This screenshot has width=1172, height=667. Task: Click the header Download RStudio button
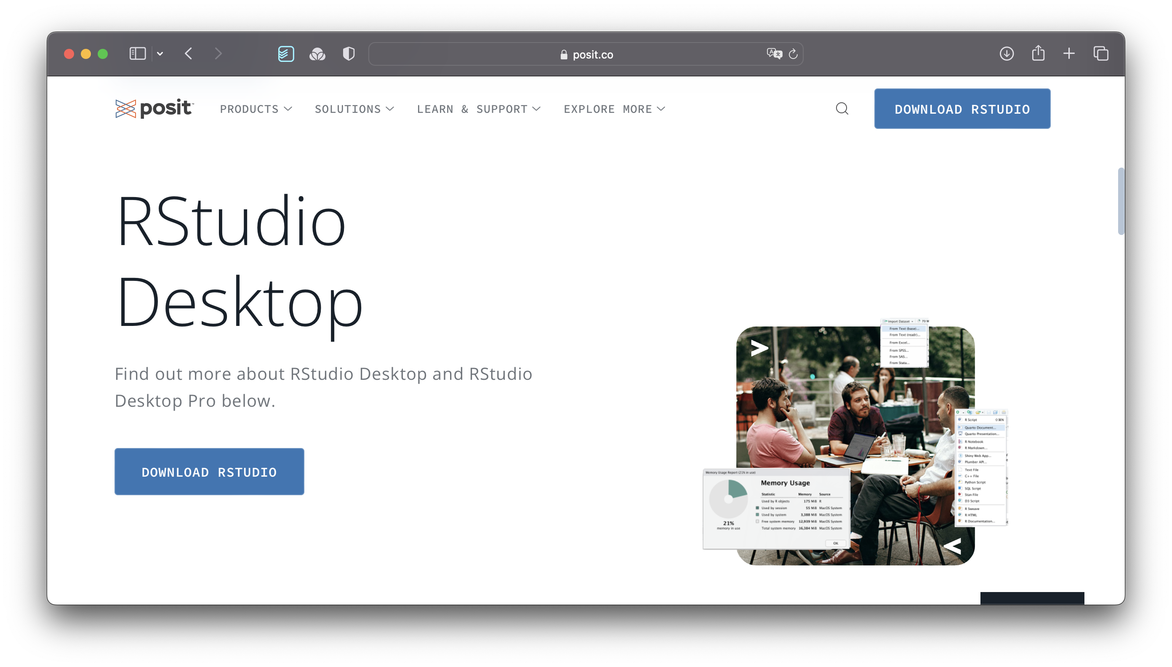pos(962,109)
